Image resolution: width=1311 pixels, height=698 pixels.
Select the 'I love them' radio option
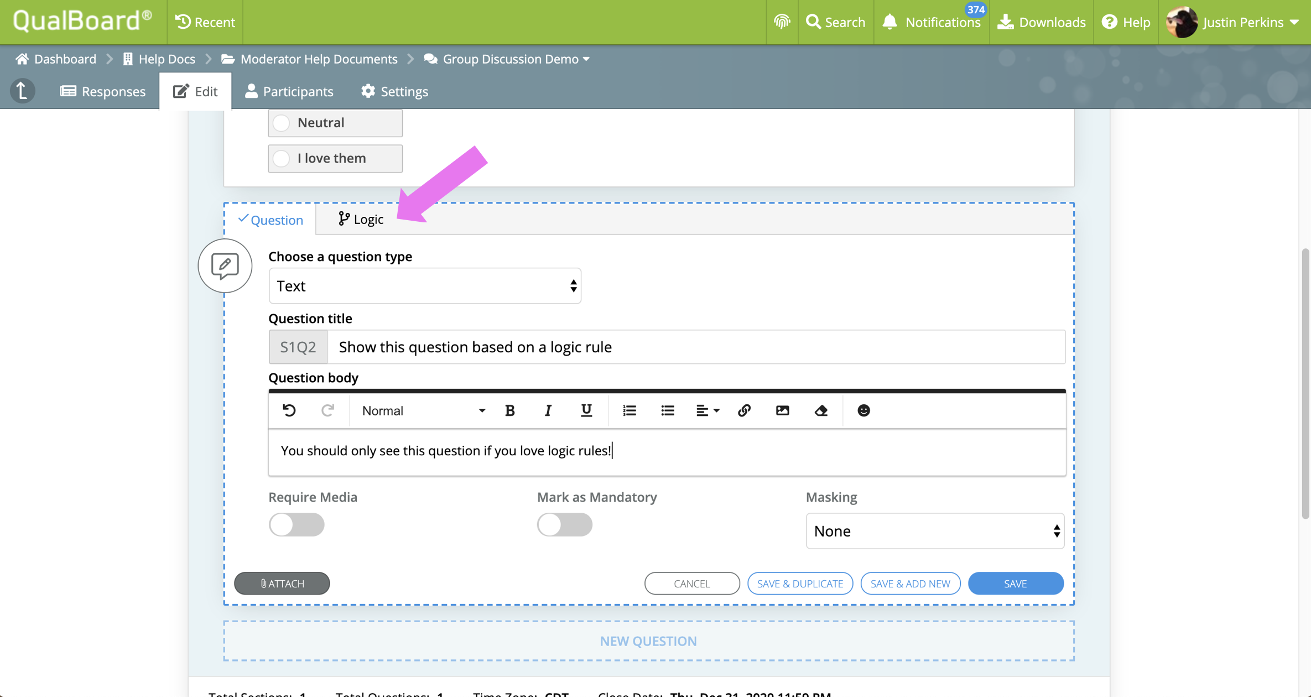coord(282,158)
